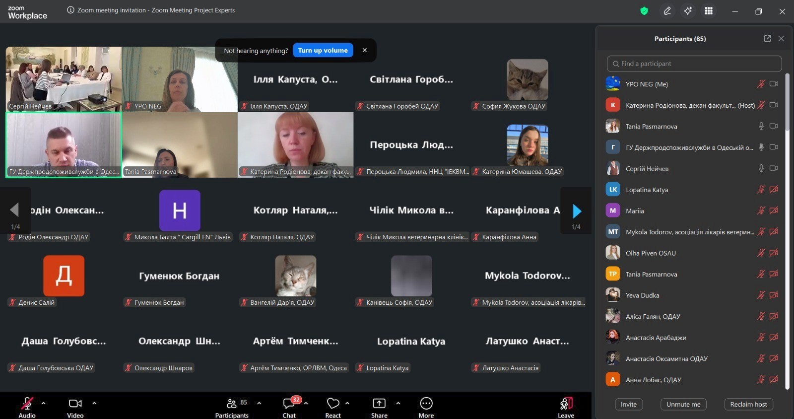Click the meeting info icon beside title
This screenshot has height=419, width=794.
click(x=70, y=10)
